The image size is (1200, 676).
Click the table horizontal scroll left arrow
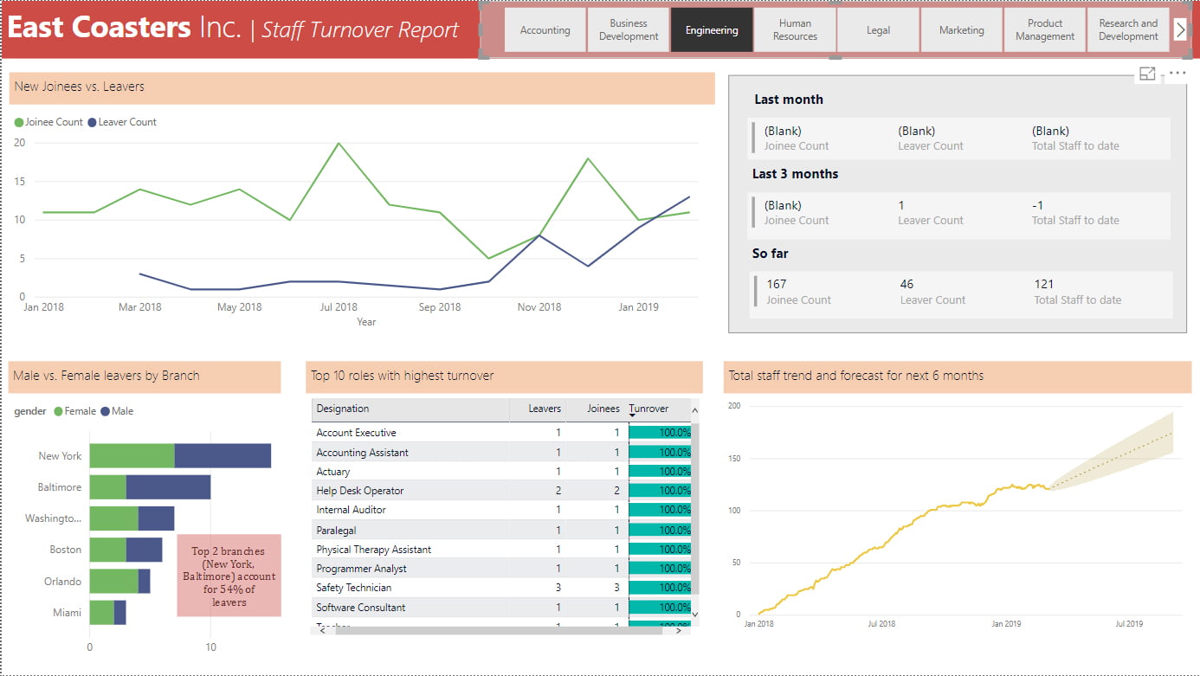[322, 630]
